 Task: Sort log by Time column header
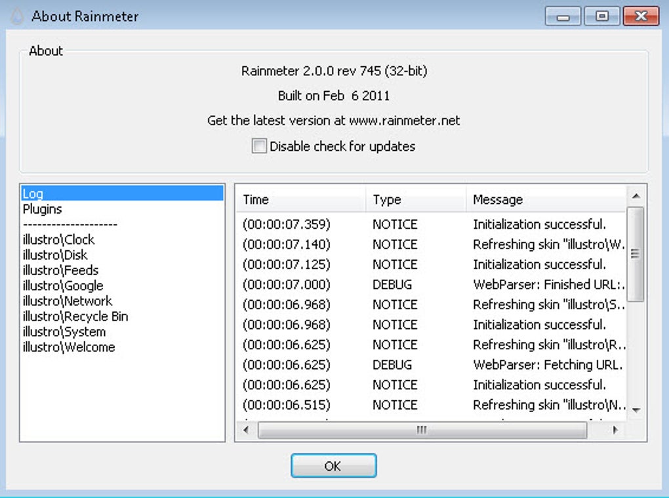301,199
